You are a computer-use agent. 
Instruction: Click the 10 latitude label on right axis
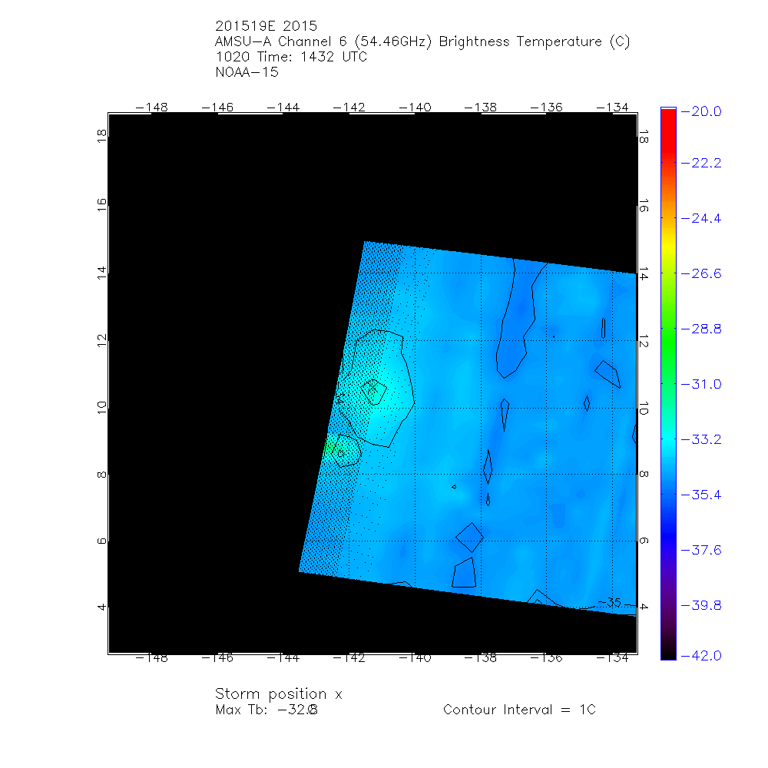[644, 407]
